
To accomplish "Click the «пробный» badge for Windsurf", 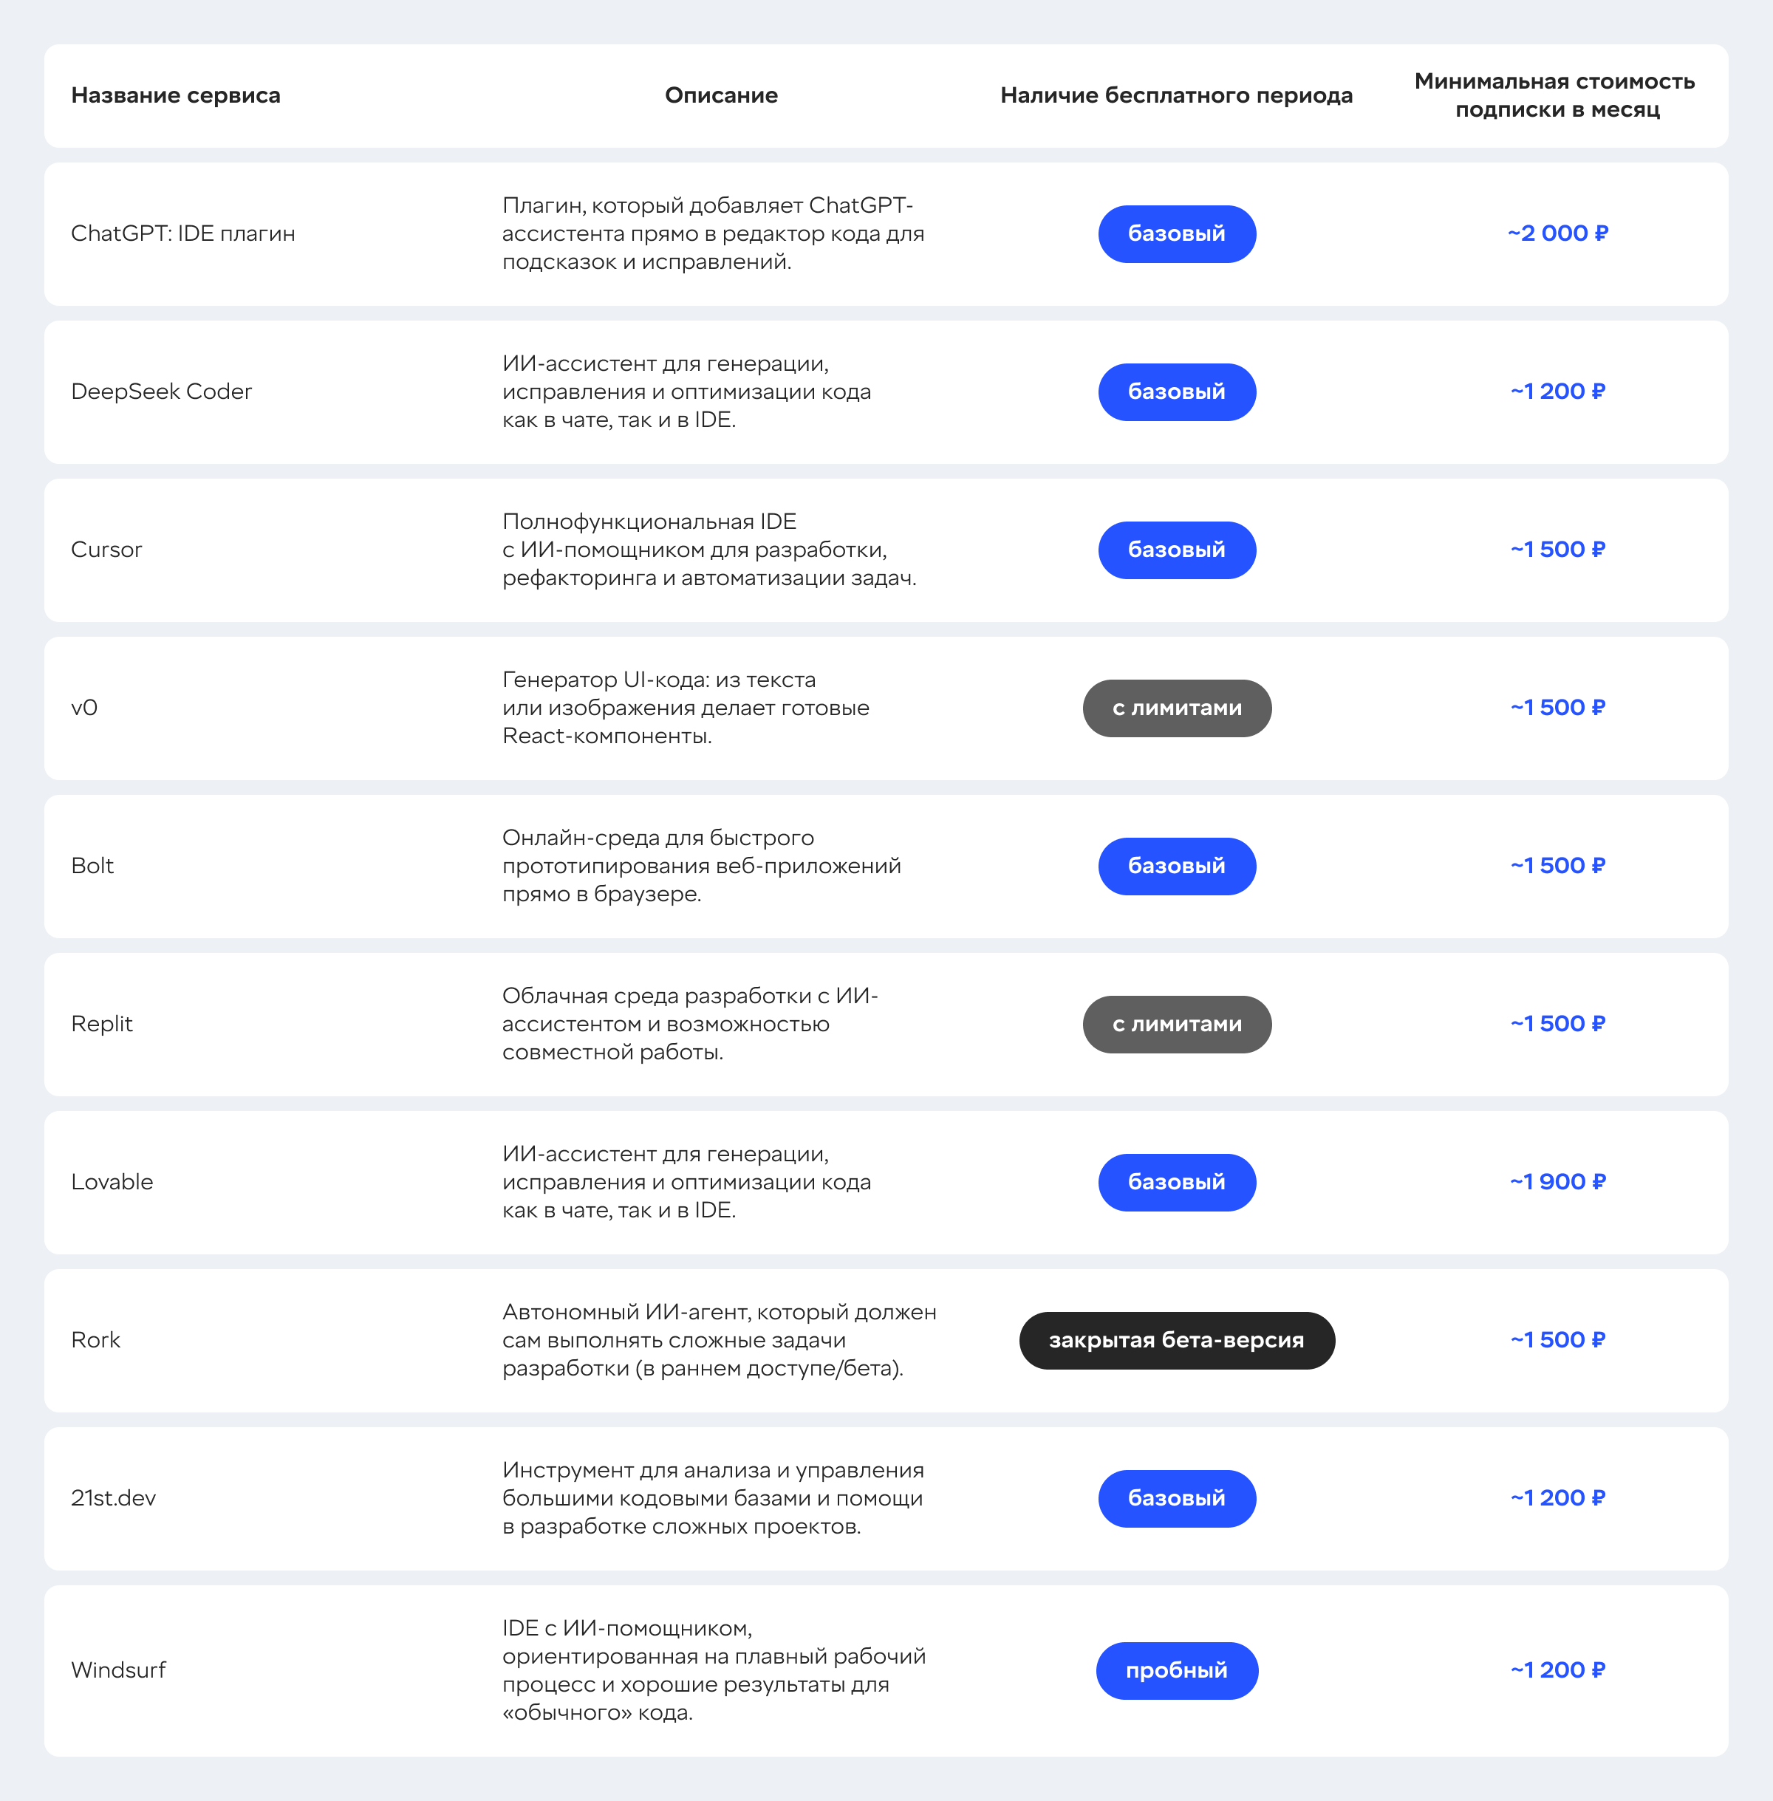I will [x=1176, y=1671].
